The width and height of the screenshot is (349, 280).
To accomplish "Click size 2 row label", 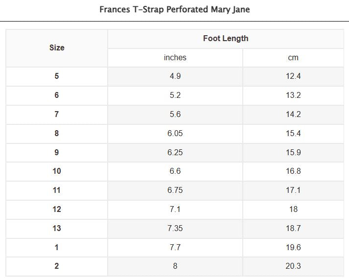I will click(57, 266).
